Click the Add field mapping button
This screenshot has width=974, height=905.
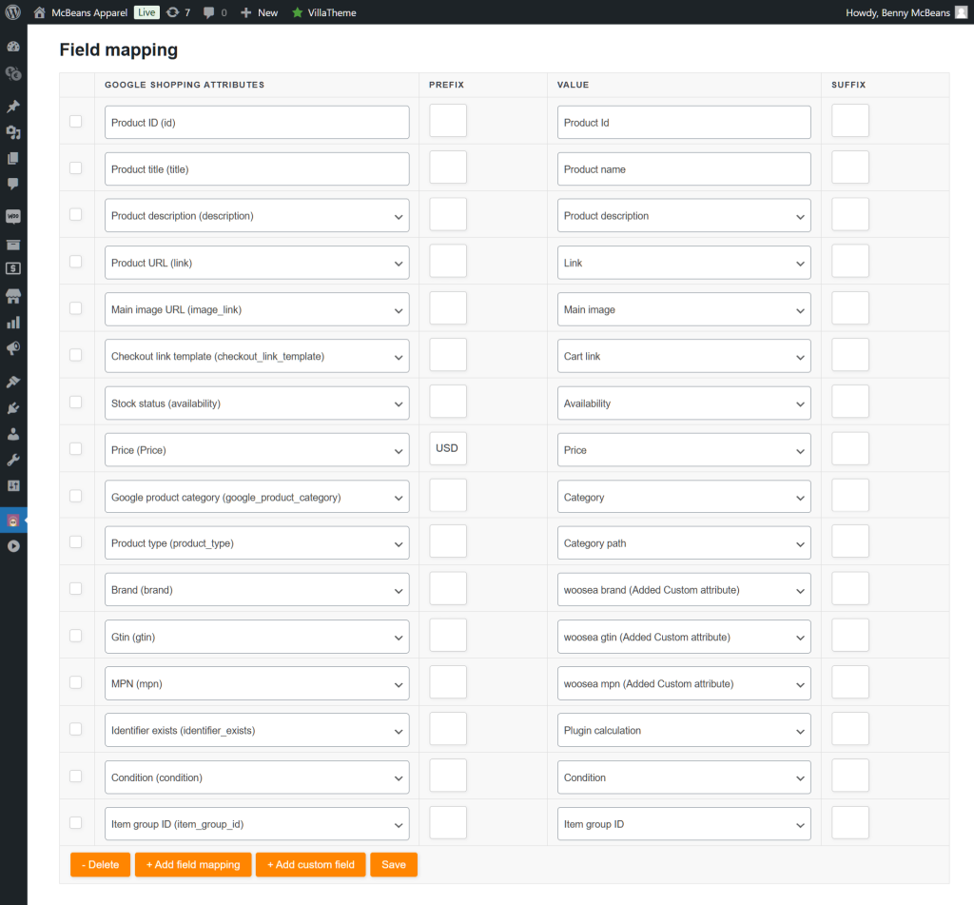[193, 864]
